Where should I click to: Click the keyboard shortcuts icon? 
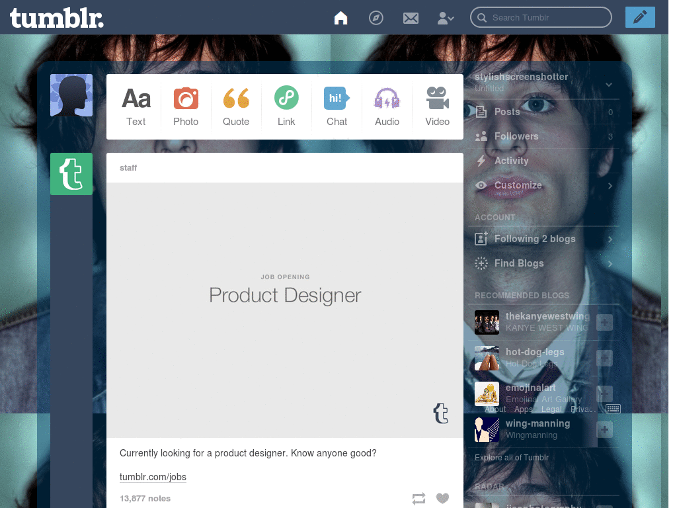click(613, 409)
